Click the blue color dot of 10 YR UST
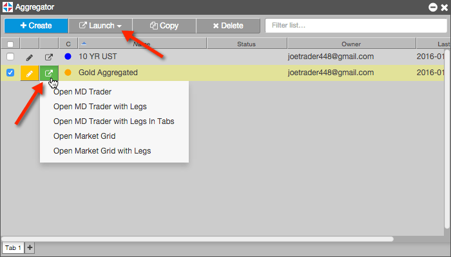This screenshot has width=451, height=257. click(68, 57)
